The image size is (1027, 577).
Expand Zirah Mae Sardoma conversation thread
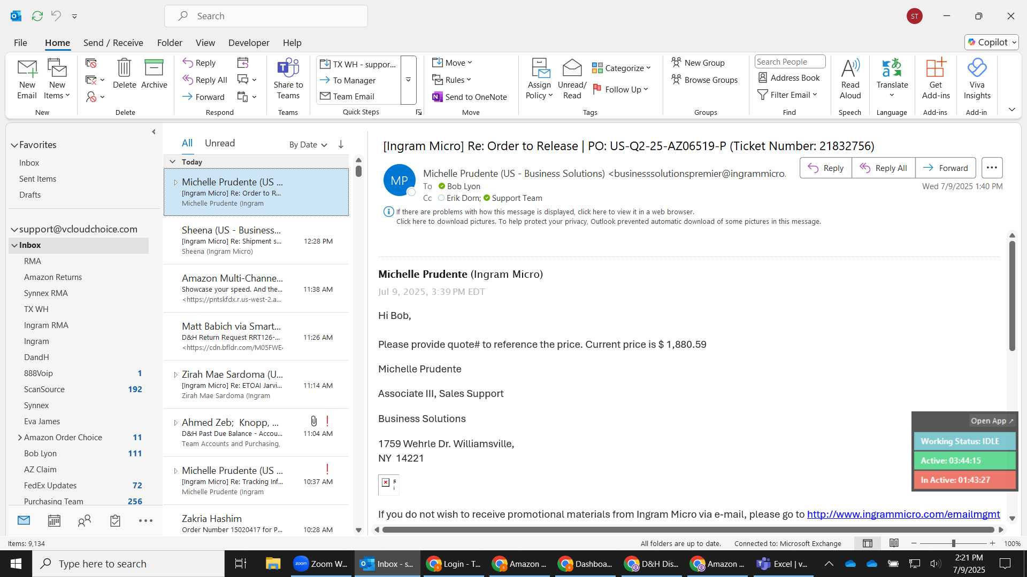[175, 375]
